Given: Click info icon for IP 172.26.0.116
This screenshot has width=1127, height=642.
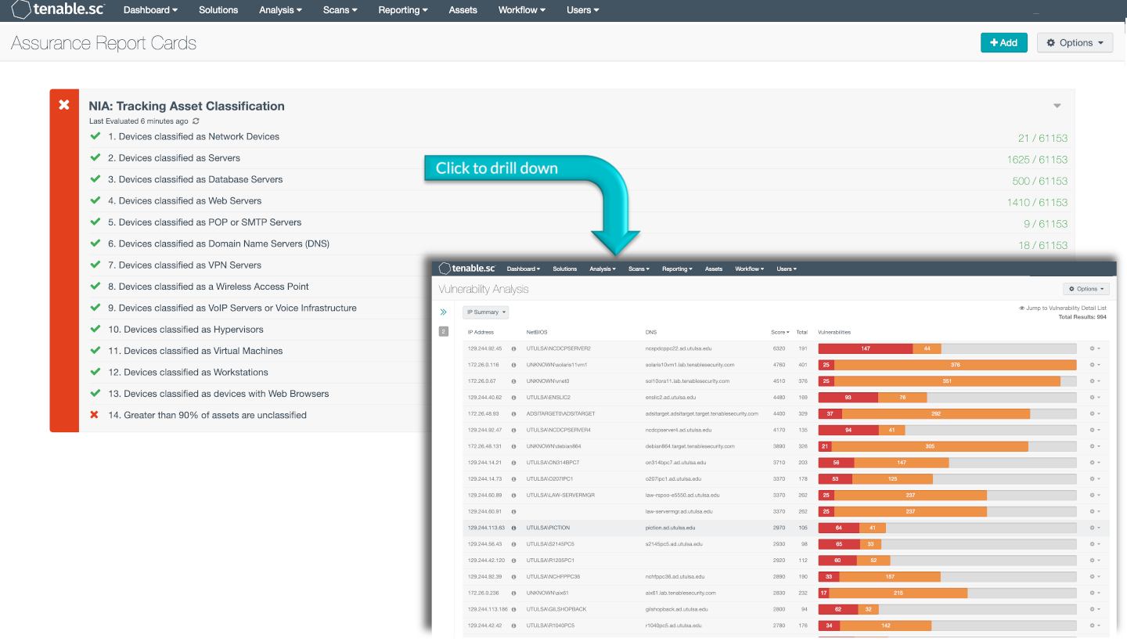Looking at the screenshot, I should click(514, 365).
